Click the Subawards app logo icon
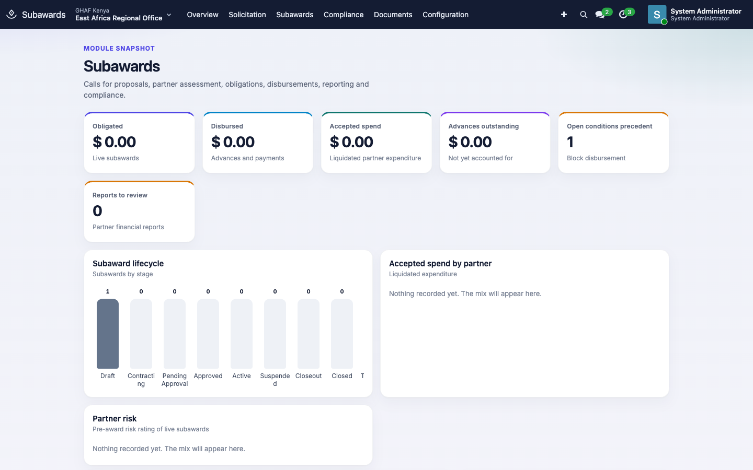This screenshot has height=470, width=753. tap(12, 15)
